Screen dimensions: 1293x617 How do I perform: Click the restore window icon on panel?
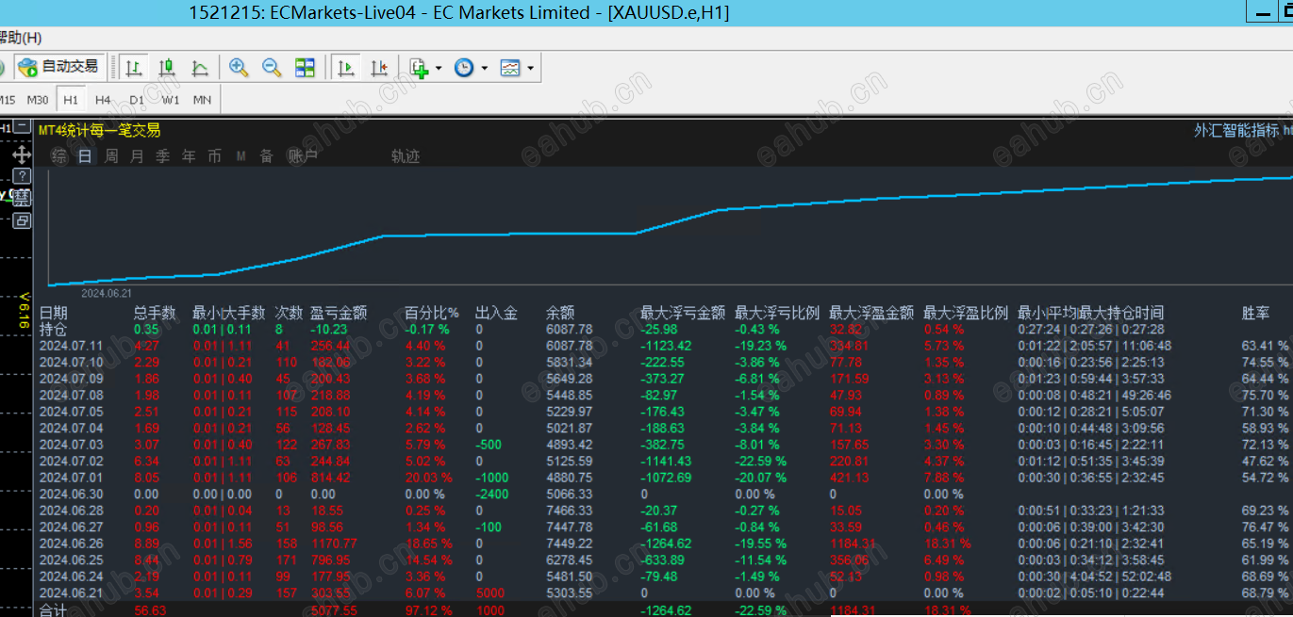click(22, 220)
